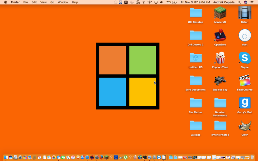The image size is (258, 161).
Task: Open FaceTime in the Dock
Action: coord(63,157)
